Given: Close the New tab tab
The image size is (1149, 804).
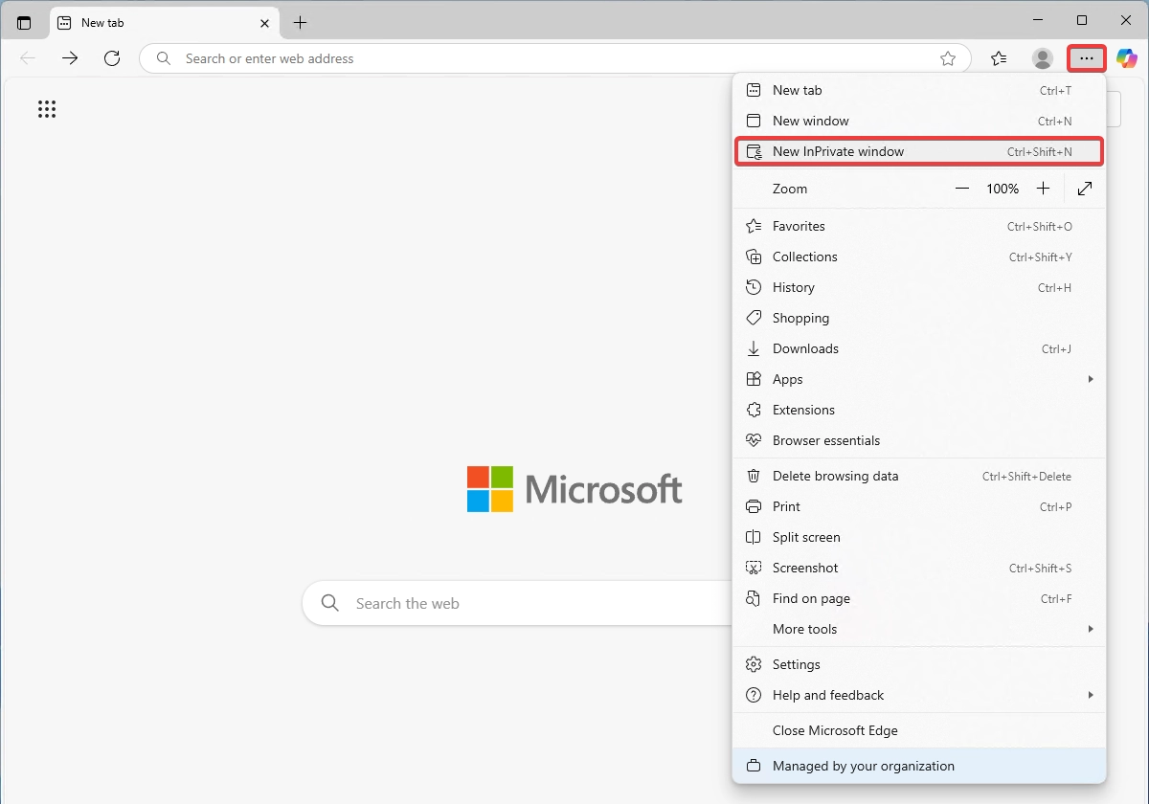Looking at the screenshot, I should coord(265,23).
